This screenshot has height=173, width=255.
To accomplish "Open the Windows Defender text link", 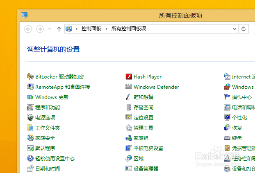I will [157, 87].
